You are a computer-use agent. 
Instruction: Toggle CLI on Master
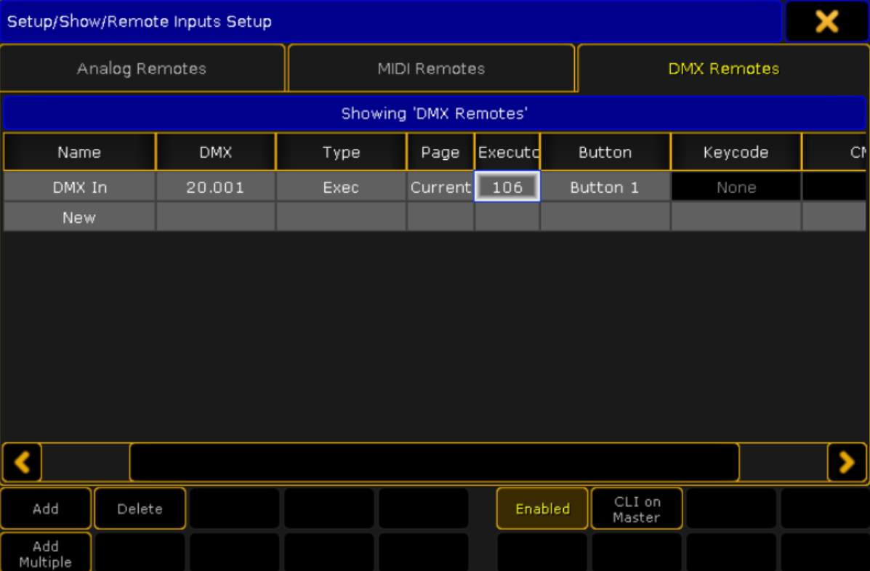click(x=637, y=509)
